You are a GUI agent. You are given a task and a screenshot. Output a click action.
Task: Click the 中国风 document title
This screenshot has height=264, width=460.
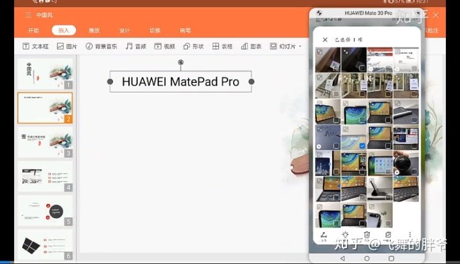click(x=44, y=15)
